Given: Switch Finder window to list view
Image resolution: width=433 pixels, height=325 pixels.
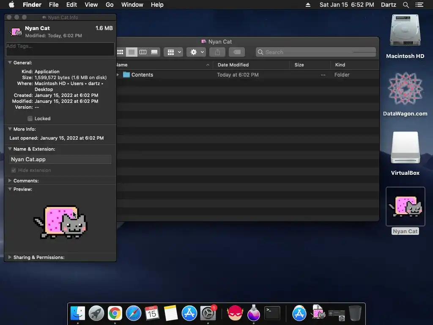Looking at the screenshot, I should (x=132, y=52).
